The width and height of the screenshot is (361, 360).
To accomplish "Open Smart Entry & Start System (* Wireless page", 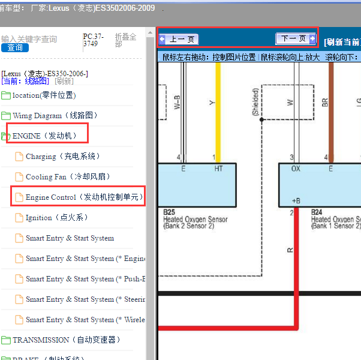I will point(85,320).
